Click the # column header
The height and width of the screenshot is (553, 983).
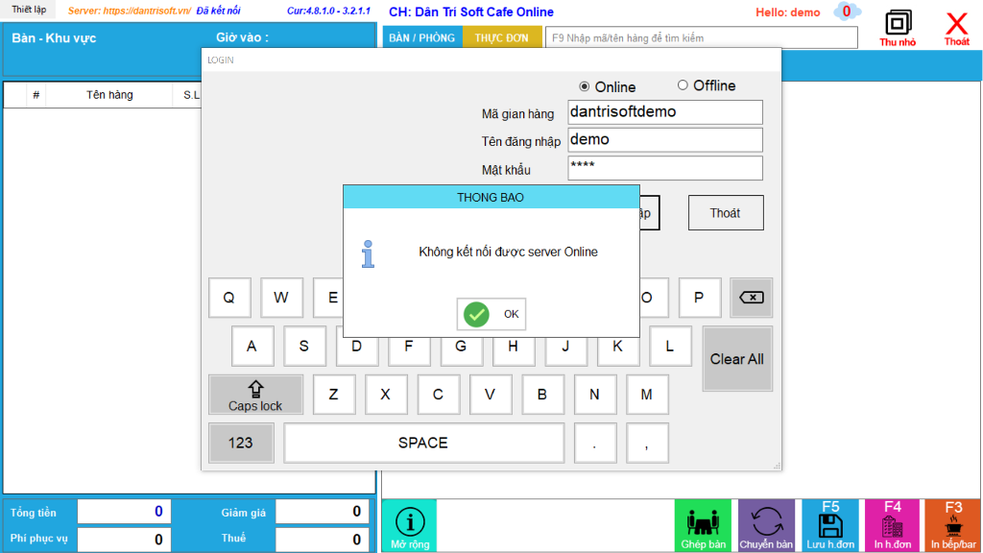click(x=36, y=95)
